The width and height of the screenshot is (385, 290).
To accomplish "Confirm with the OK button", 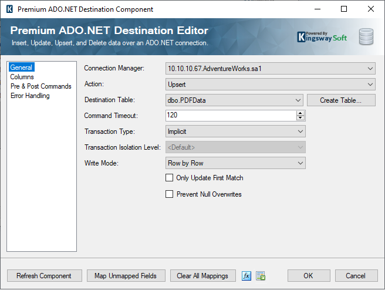I will tap(309, 276).
